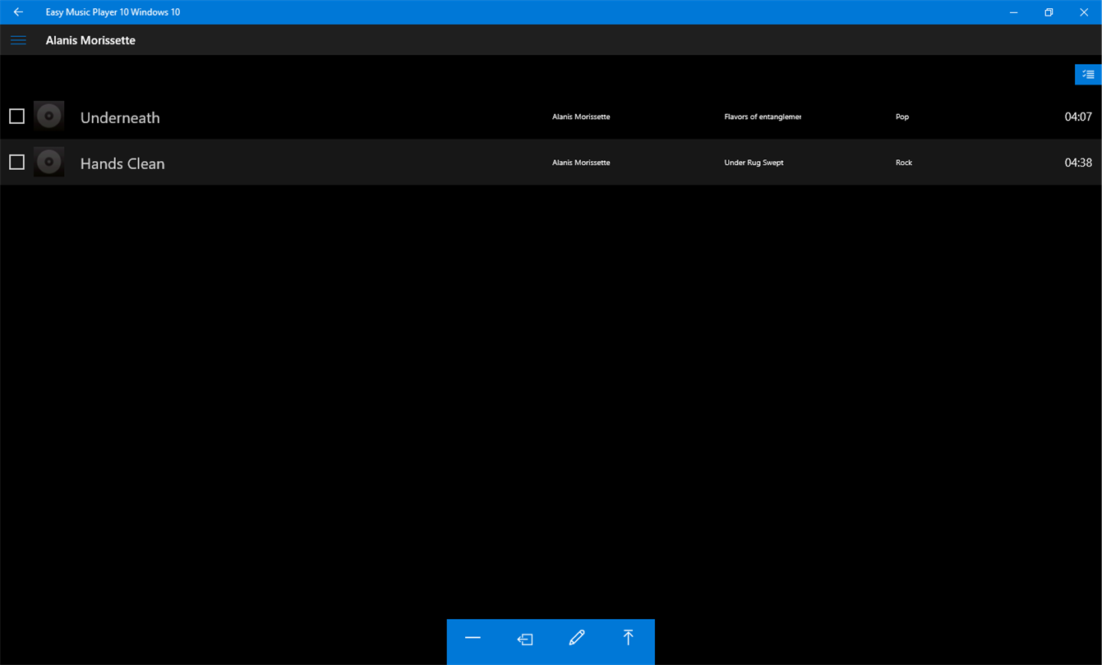This screenshot has width=1102, height=665.
Task: Click the album Under Rug Swept
Action: [754, 163]
